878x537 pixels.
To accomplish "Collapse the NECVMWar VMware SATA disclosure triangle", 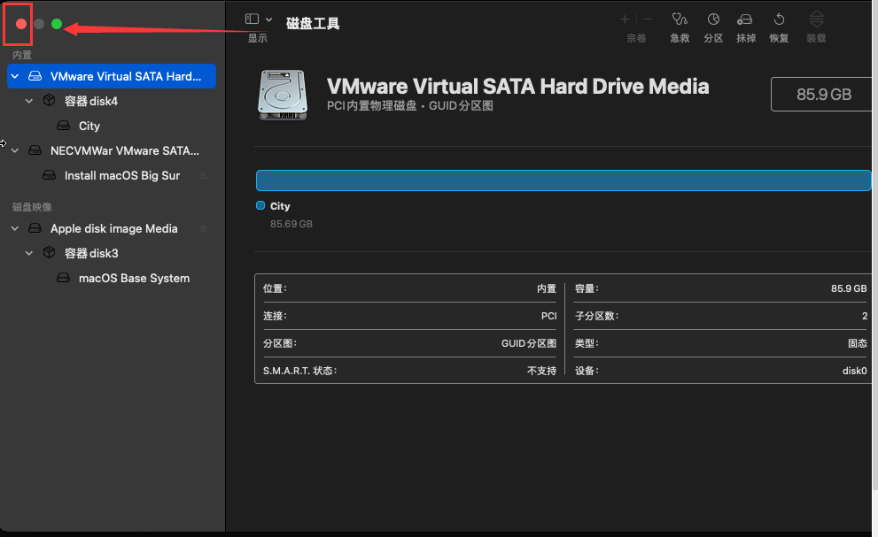I will (x=14, y=150).
